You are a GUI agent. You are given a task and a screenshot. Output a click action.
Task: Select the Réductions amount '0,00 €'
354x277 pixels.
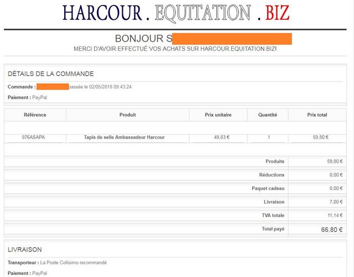point(336,175)
